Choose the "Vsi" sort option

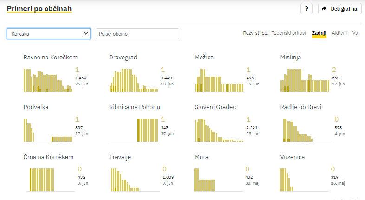click(355, 33)
